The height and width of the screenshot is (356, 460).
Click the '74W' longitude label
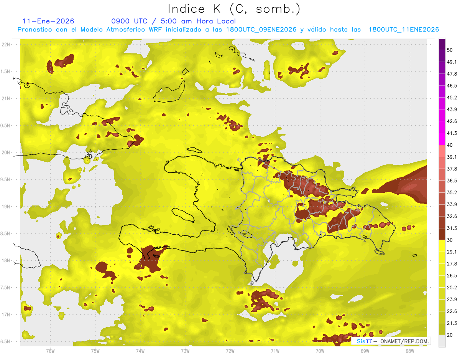click(x=140, y=351)
